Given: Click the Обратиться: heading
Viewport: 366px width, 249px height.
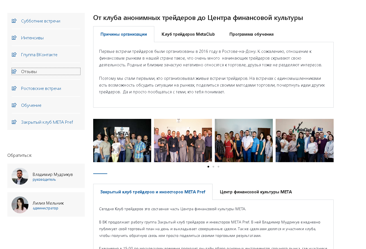Looking at the screenshot, I should 20,155.
